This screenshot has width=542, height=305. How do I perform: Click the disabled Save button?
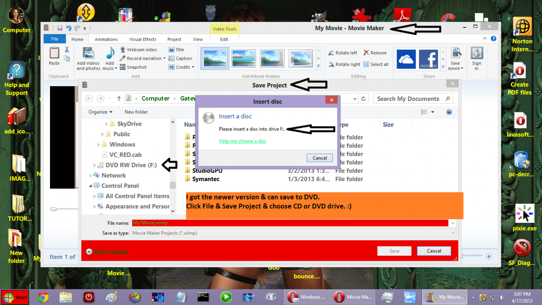[394, 251]
